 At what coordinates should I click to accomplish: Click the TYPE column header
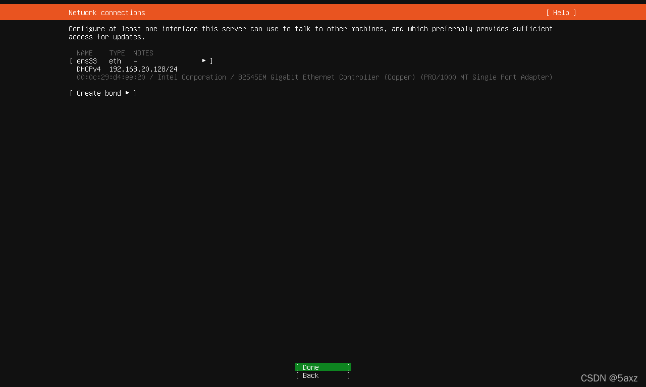point(117,53)
